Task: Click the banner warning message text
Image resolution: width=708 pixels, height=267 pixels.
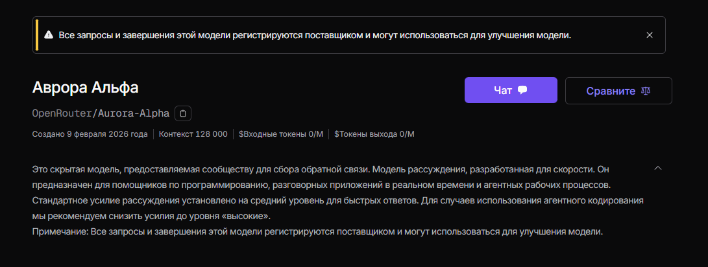Action: (315, 35)
